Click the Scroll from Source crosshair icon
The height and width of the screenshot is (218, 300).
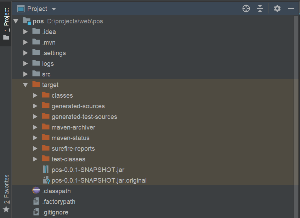pos(246,8)
